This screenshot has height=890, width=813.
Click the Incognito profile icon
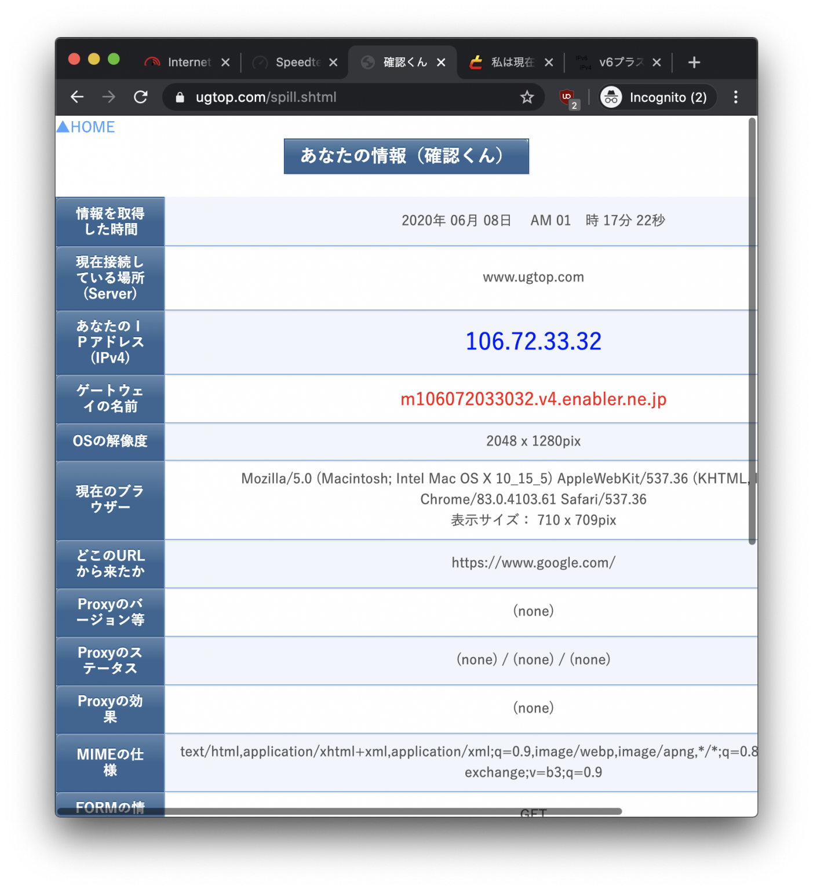point(611,97)
